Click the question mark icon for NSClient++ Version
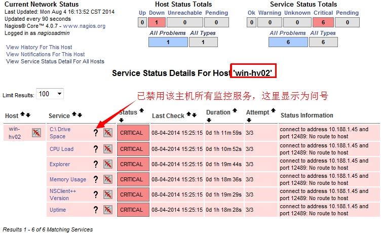The width and height of the screenshot is (381, 233). tap(96, 195)
